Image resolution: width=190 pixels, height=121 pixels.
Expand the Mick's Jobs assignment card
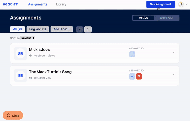pyautogui.click(x=174, y=52)
